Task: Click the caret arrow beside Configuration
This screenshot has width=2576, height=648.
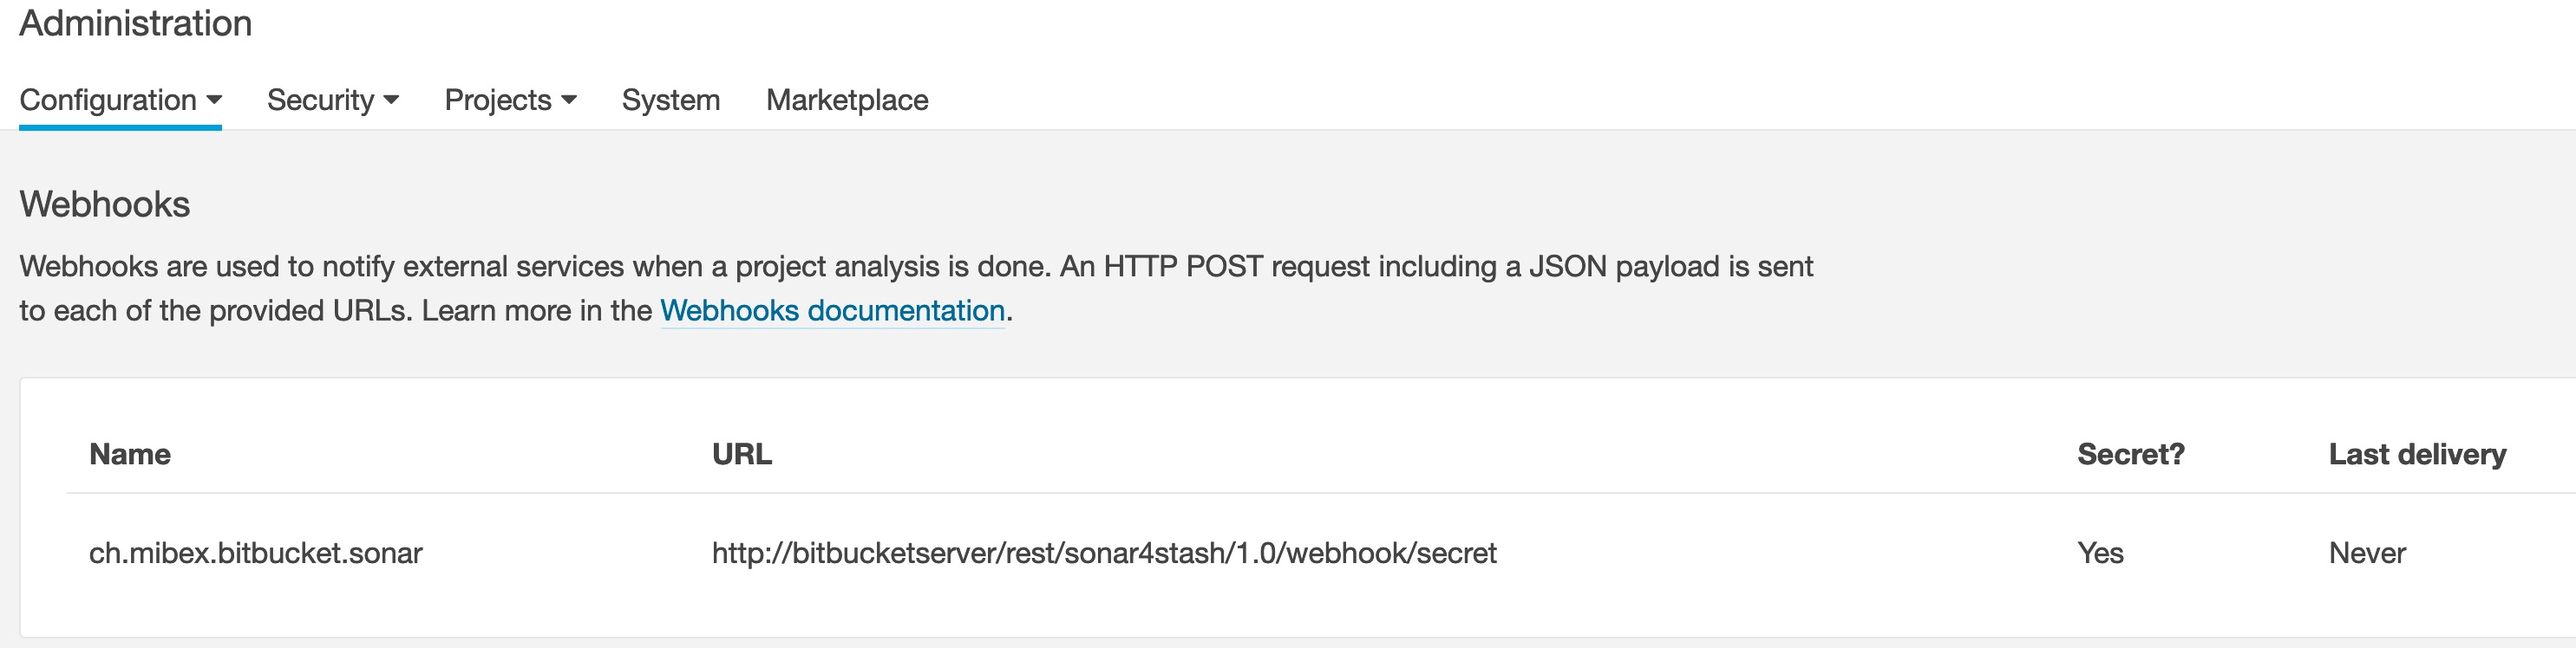Action: click(x=214, y=100)
